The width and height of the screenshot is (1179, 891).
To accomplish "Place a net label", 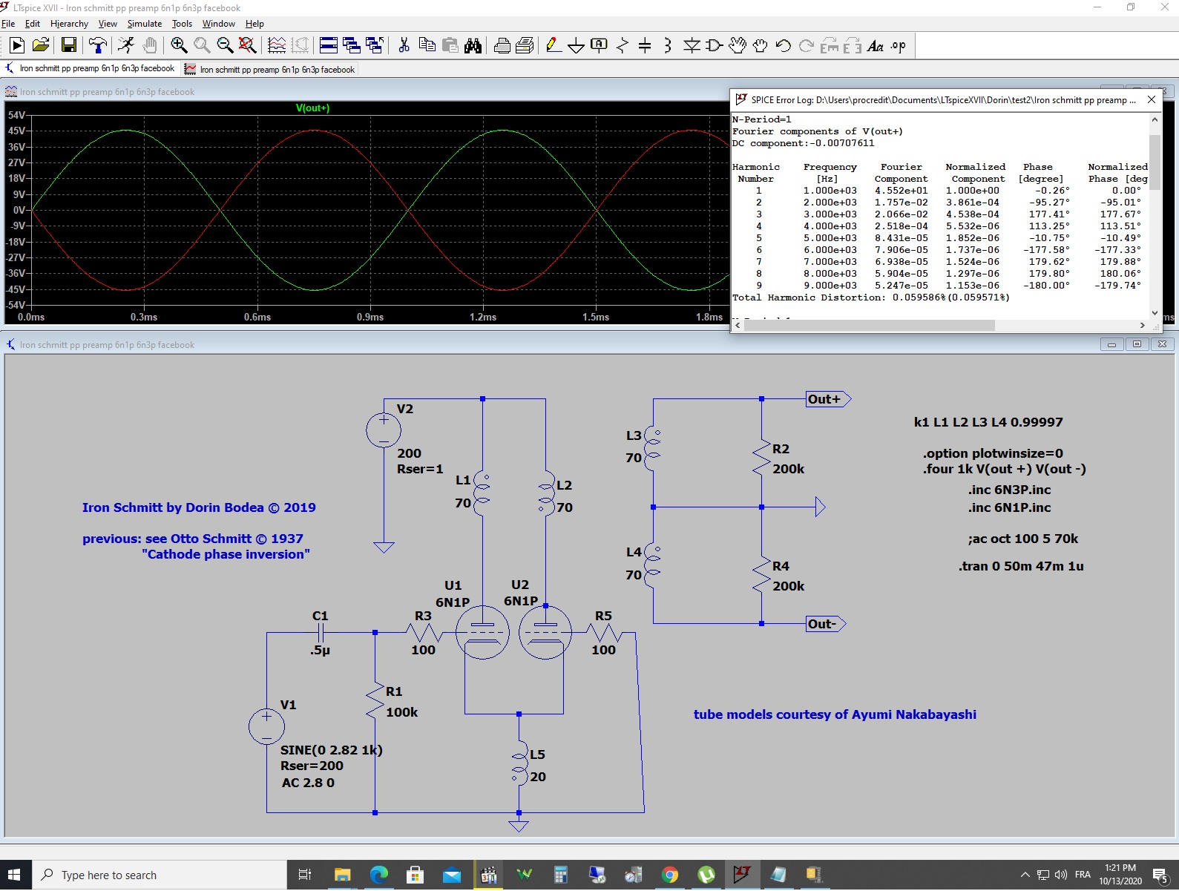I will click(599, 46).
